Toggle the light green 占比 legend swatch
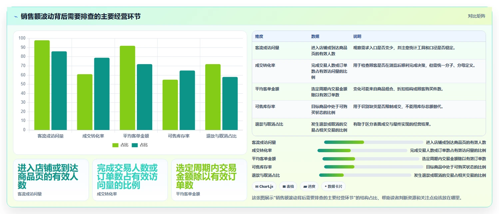Image resolution: width=499 pixels, height=214 pixels. click(116, 145)
